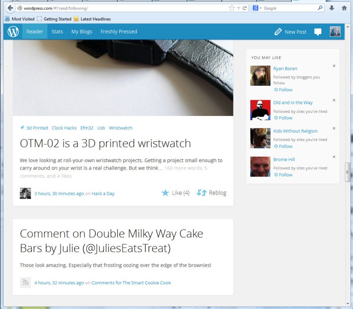Click the browser back arrow button

point(10,8)
